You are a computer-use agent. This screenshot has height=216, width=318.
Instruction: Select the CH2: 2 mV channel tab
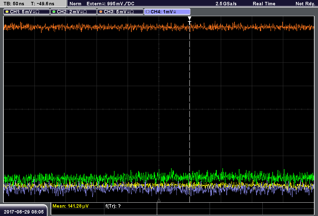pyautogui.click(x=73, y=12)
